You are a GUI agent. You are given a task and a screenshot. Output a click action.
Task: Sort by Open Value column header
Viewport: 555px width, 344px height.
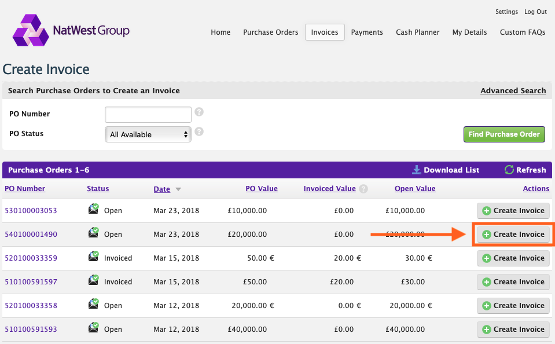415,188
